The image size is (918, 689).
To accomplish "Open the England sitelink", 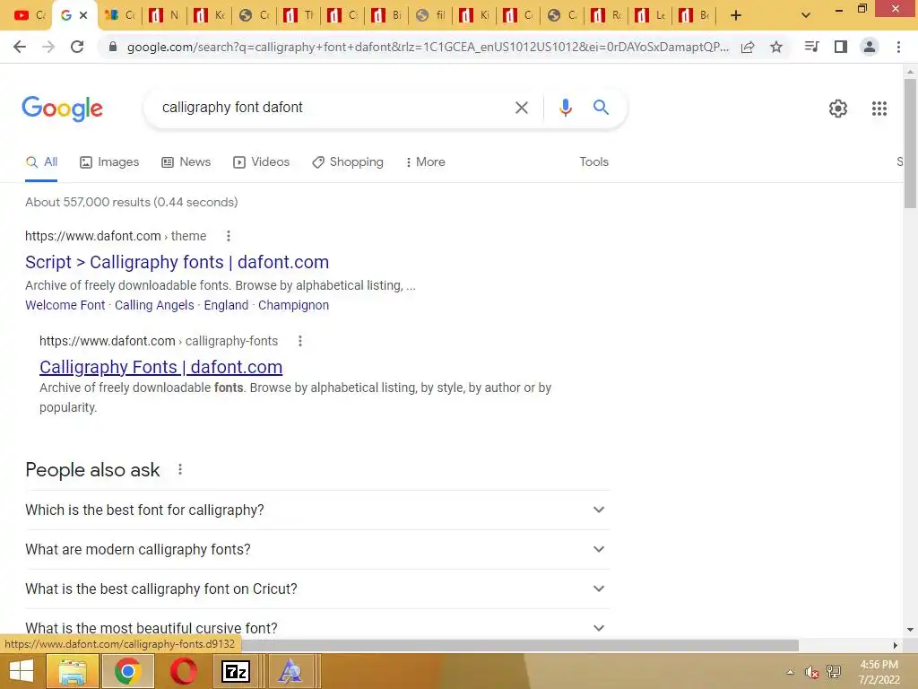I will tap(226, 305).
